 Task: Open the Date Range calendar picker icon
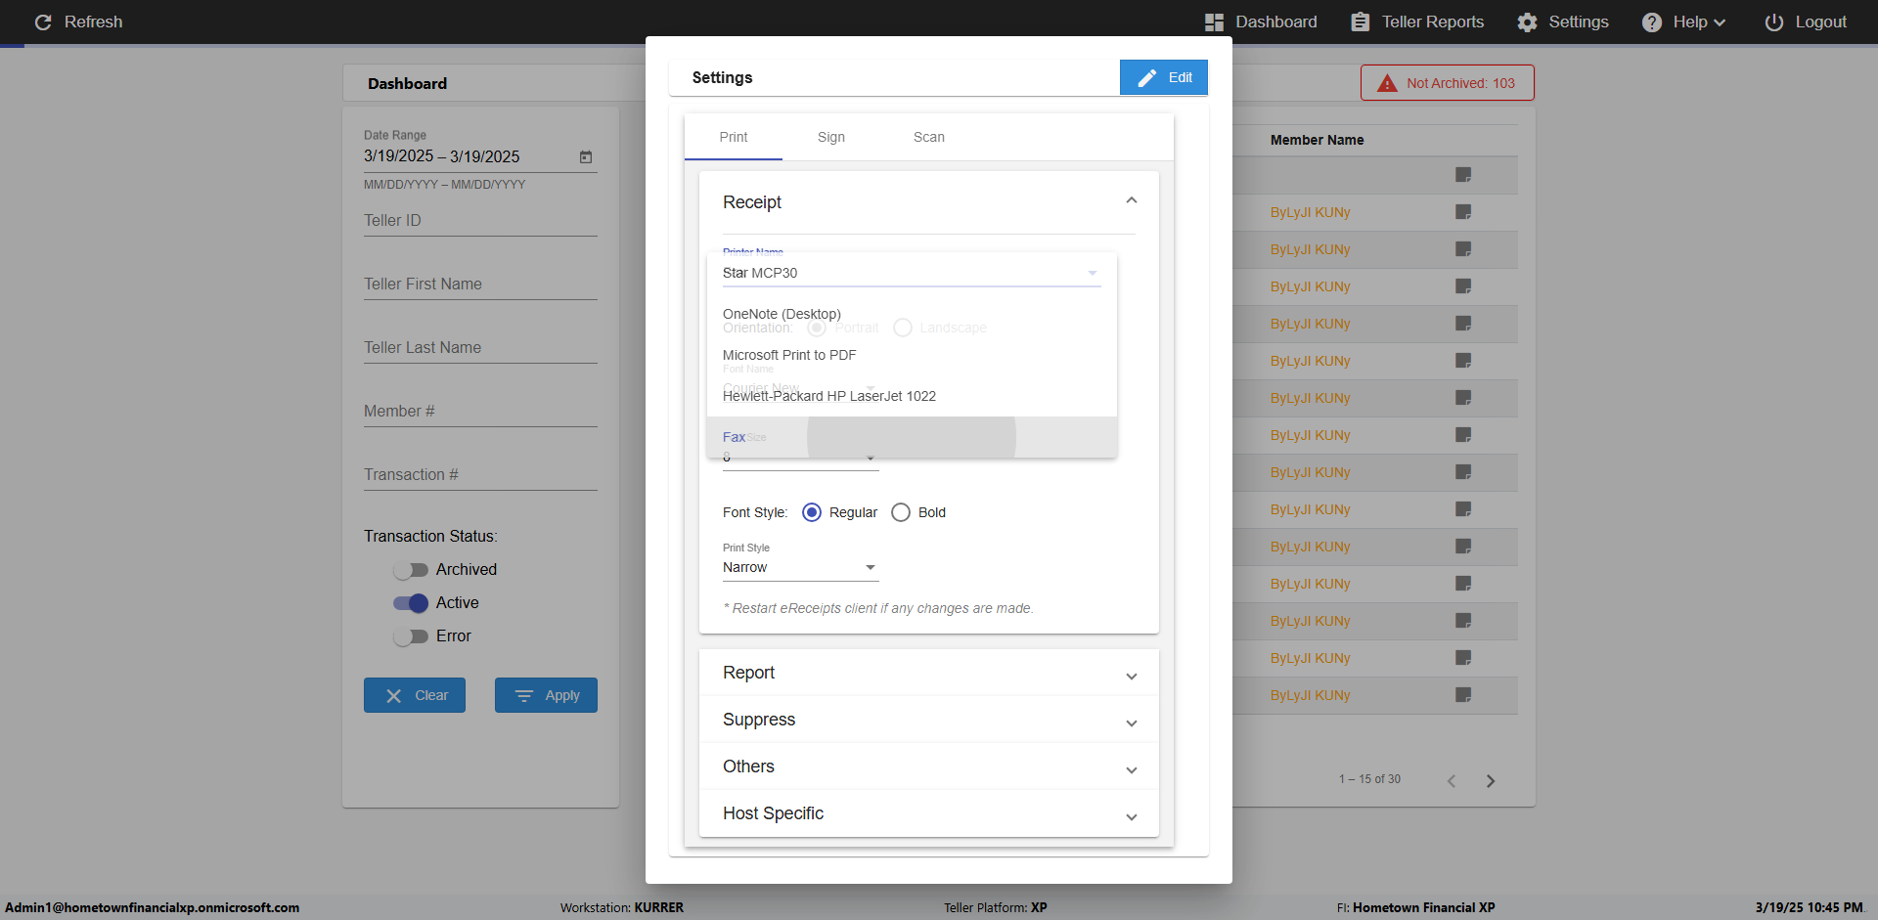pyautogui.click(x=586, y=156)
